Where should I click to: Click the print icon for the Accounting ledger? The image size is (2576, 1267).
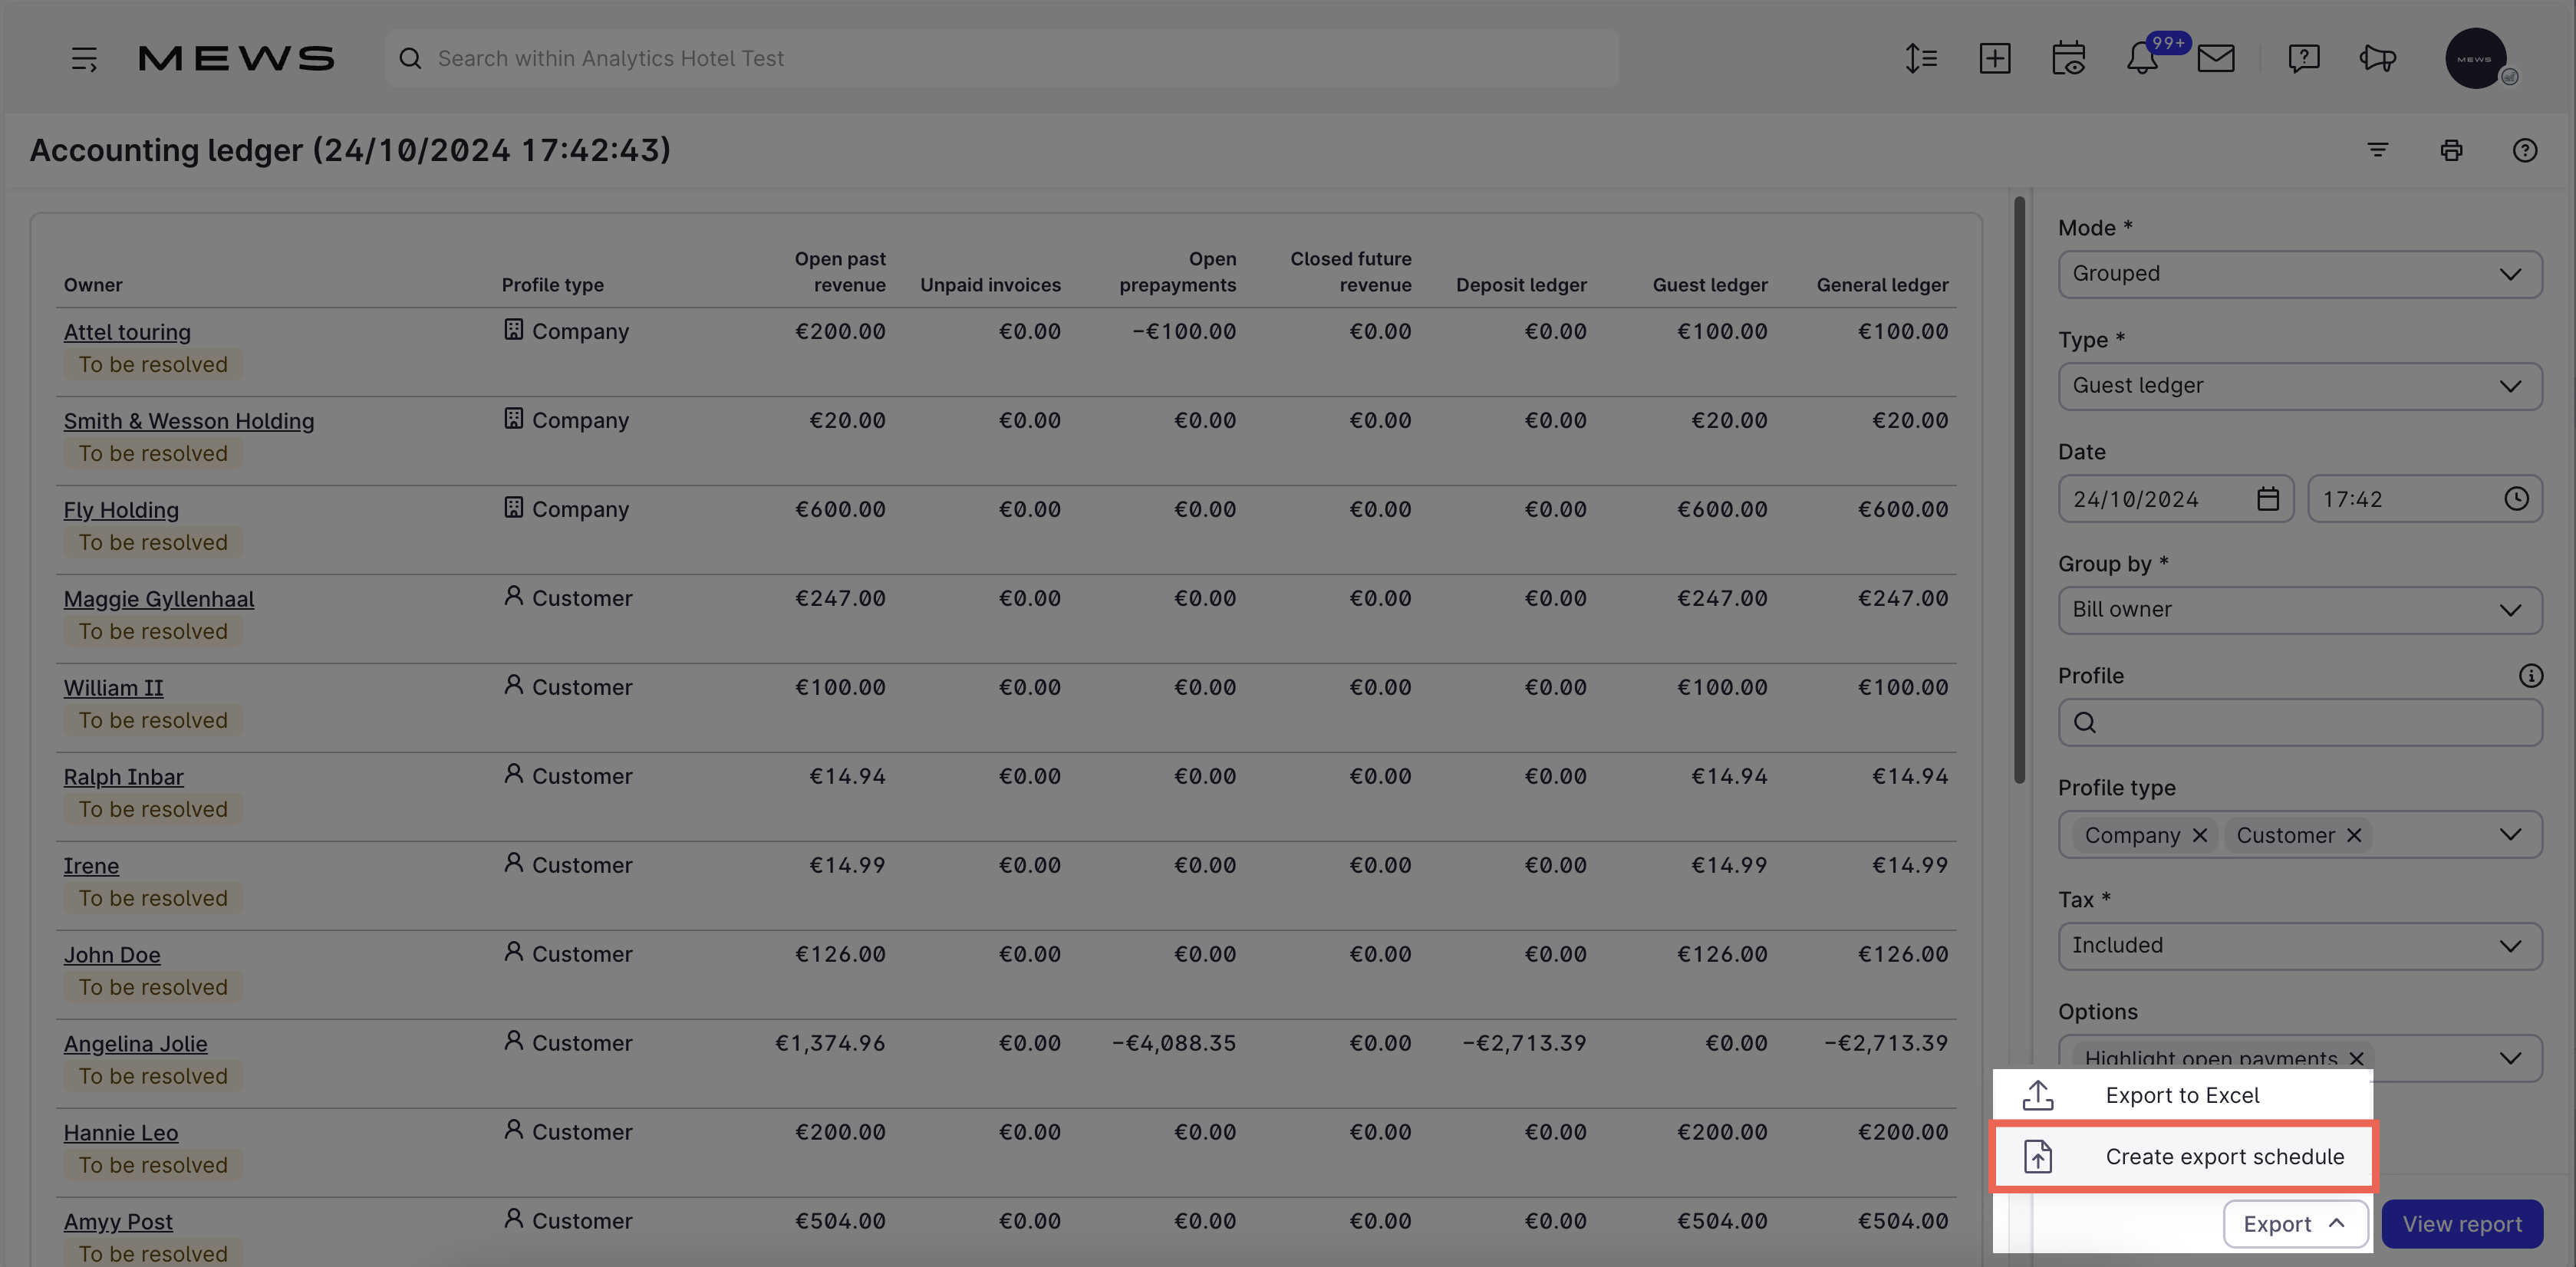(x=2452, y=150)
